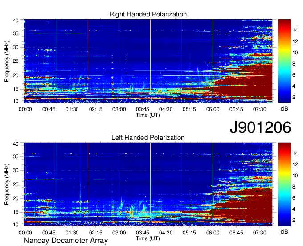Click the '04:30' time tick under the Right Handed plot
The image size is (303, 246).
click(166, 109)
